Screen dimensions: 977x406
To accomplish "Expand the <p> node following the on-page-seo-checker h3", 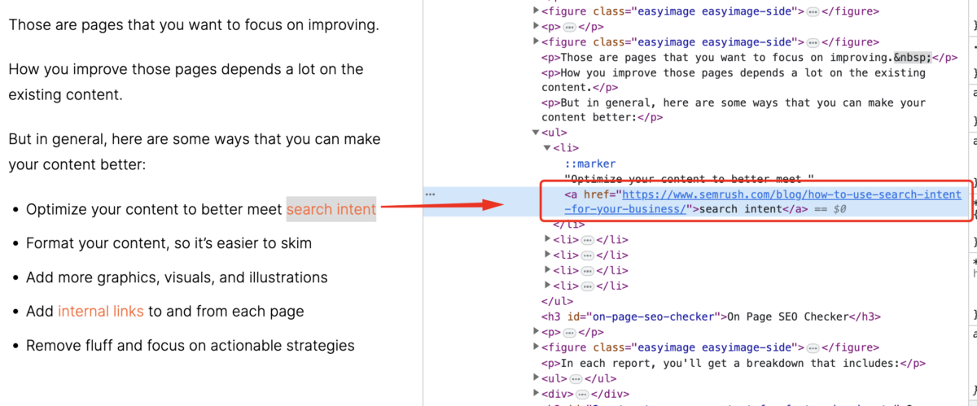I will click(536, 332).
